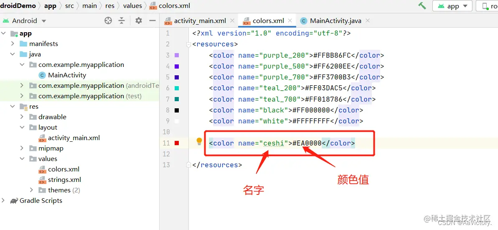
Task: Close the colors.xml tab
Action: (290, 20)
